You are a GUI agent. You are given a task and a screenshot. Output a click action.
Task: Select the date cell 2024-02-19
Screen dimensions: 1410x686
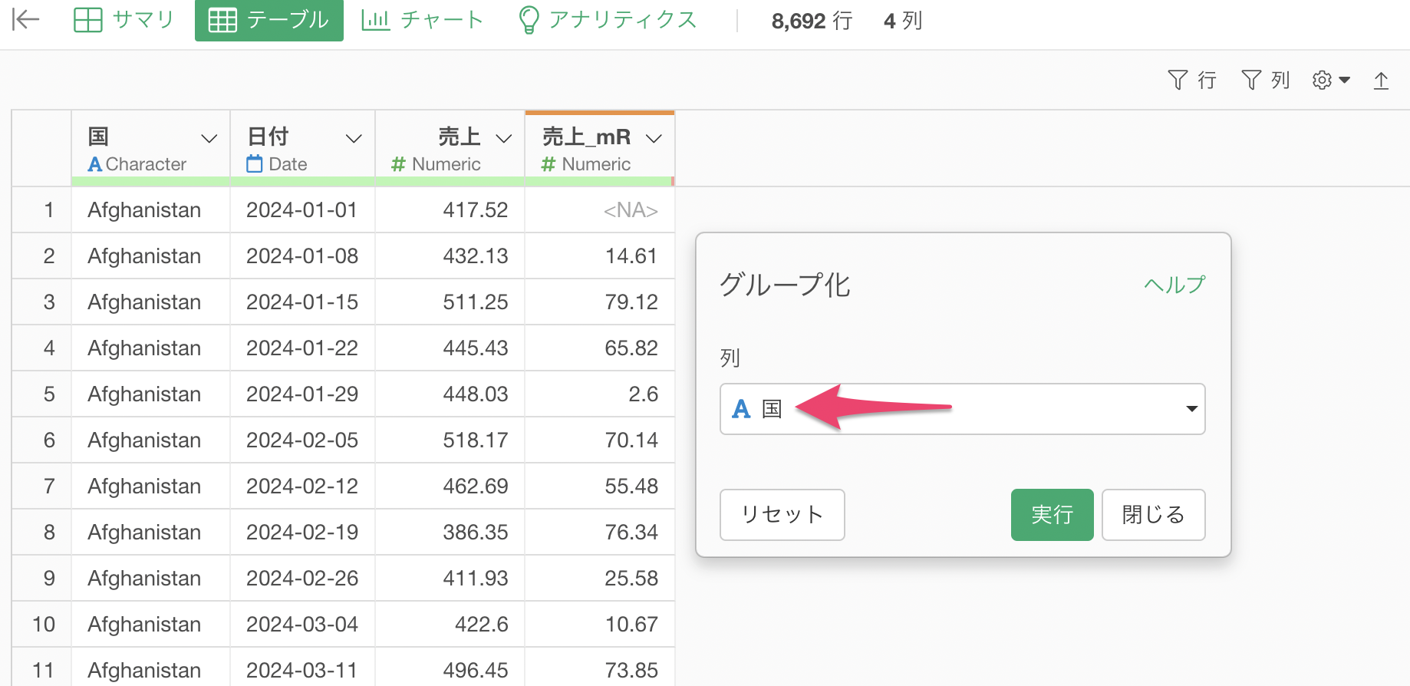click(302, 532)
